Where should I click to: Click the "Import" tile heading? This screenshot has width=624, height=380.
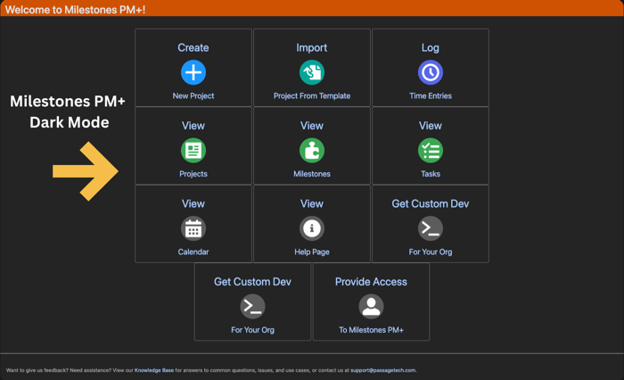point(312,48)
